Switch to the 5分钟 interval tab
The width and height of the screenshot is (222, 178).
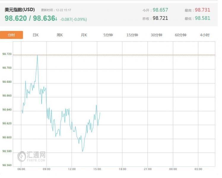point(108,35)
